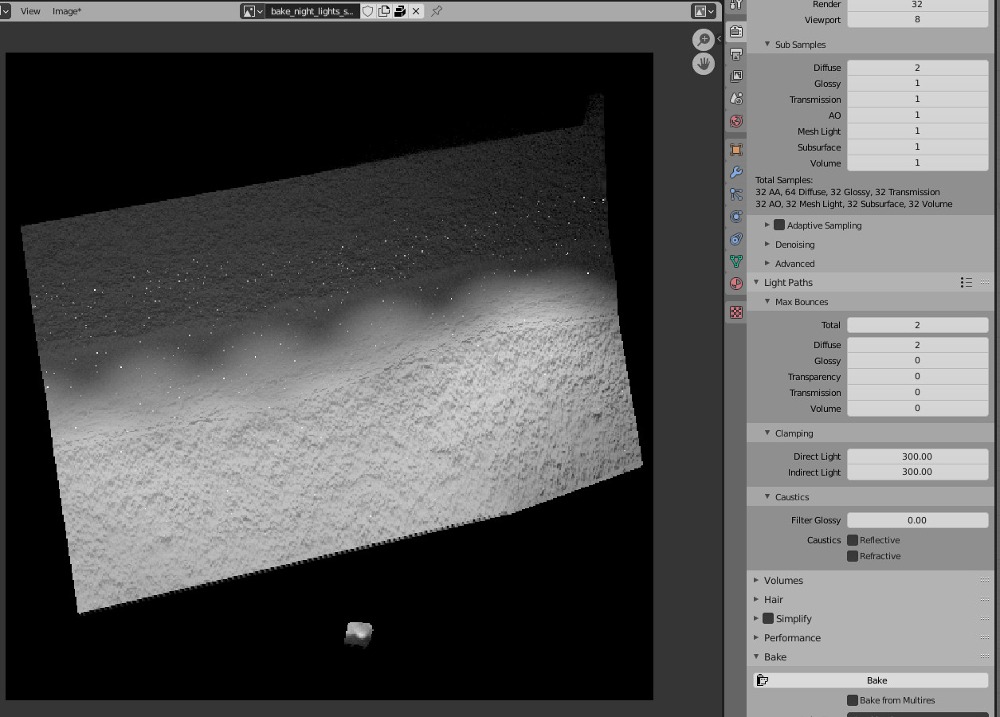1000x717 pixels.
Task: Enable the Simplify checkbox
Action: [768, 618]
